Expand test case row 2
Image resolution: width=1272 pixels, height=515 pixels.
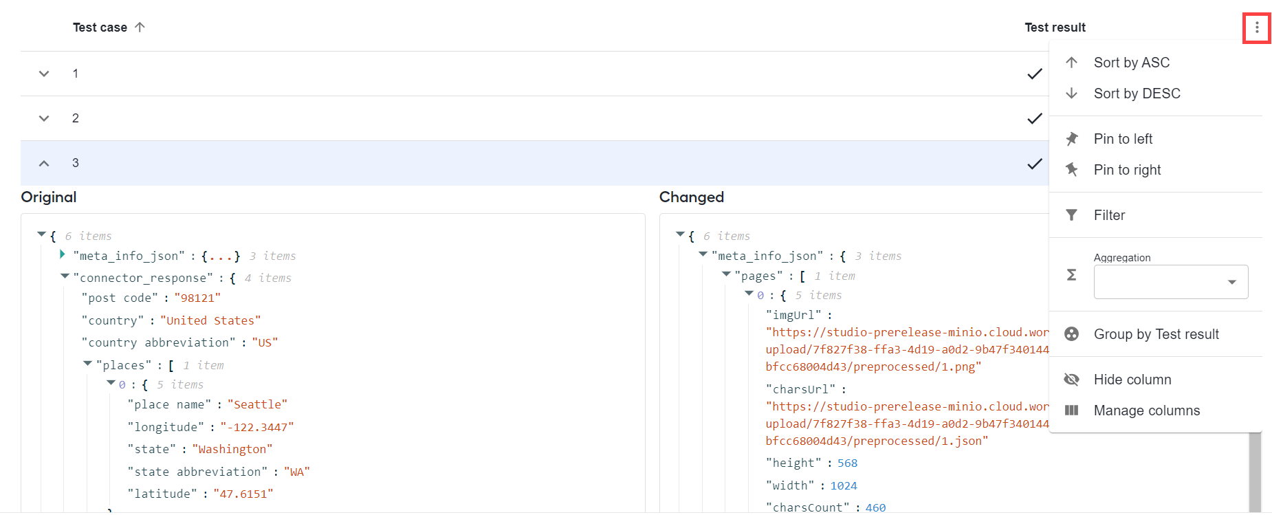point(44,118)
